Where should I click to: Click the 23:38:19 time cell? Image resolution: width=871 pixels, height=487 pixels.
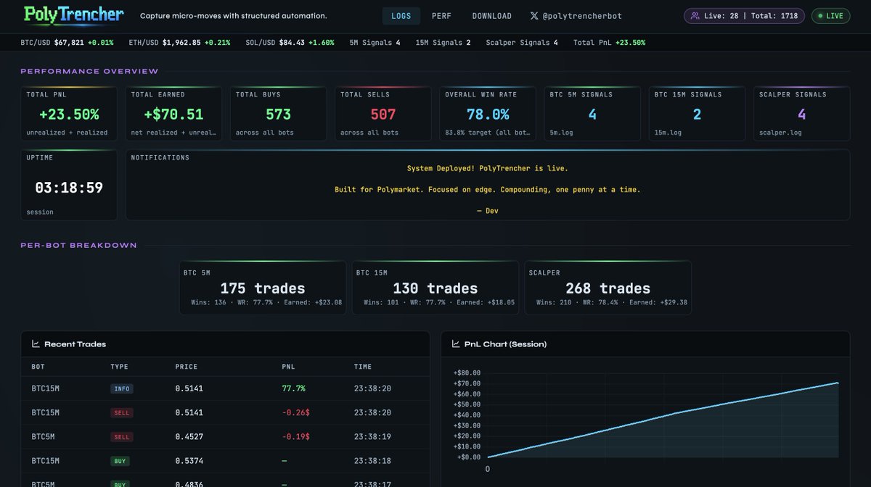(372, 437)
